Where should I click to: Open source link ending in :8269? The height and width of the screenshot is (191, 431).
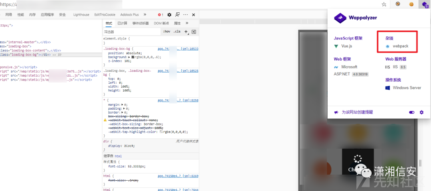click(178, 175)
